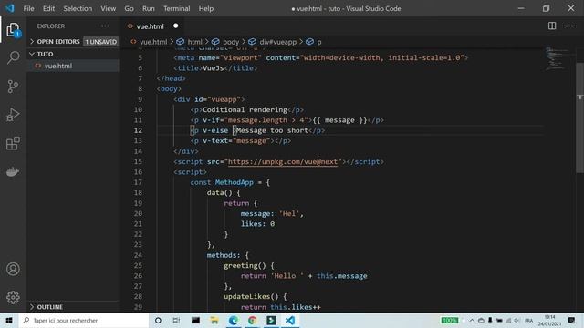This screenshot has width=584, height=328.
Task: Open the Source Control view
Action: pyautogui.click(x=13, y=87)
